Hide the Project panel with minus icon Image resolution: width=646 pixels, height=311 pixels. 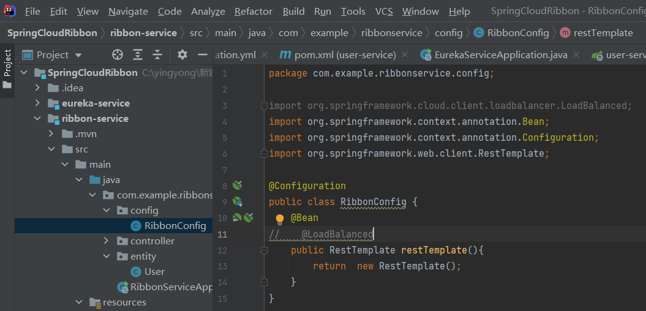click(x=202, y=54)
